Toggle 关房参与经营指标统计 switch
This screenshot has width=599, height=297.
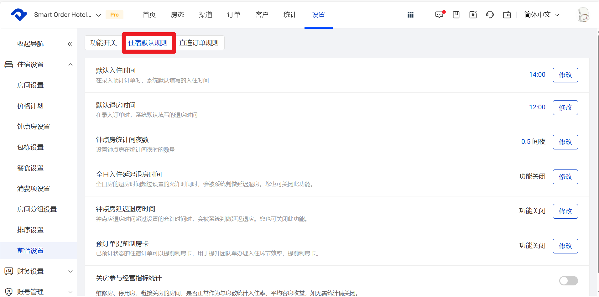pos(568,281)
